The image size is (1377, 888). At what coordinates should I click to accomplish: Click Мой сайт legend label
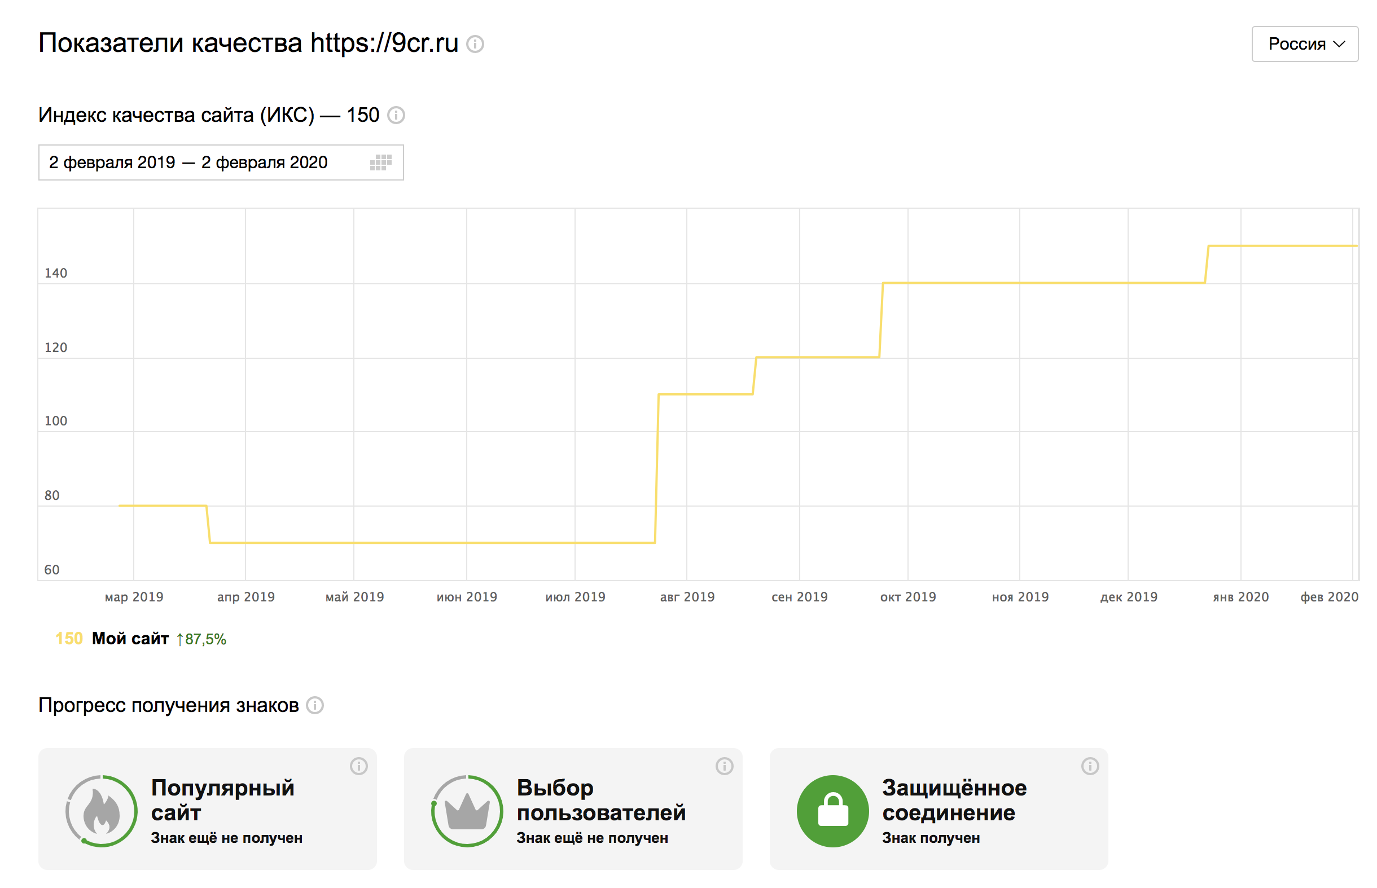coord(130,638)
